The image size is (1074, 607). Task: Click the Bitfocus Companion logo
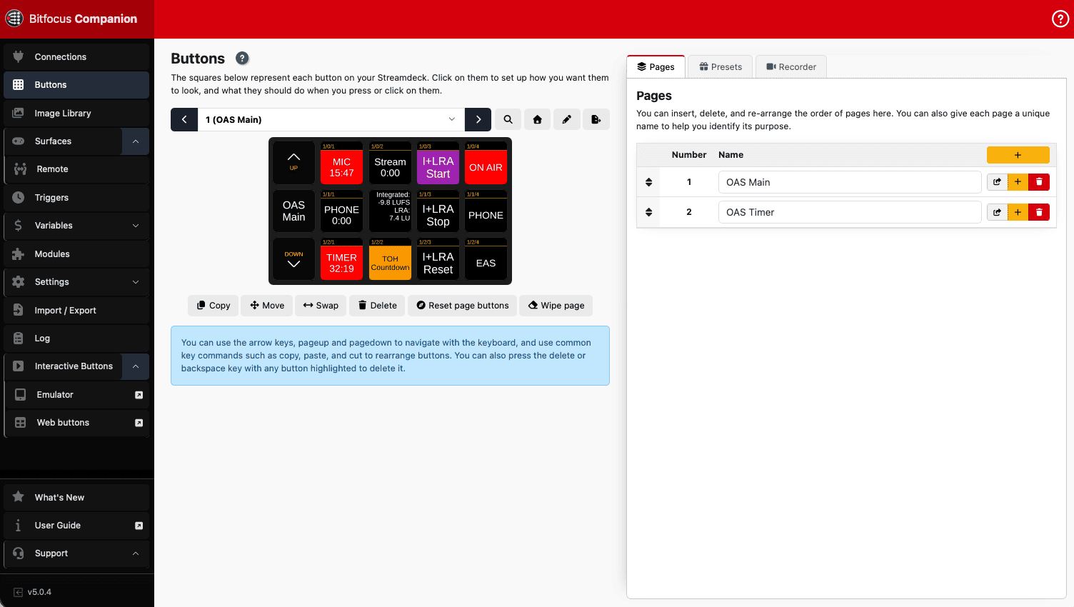(x=15, y=19)
